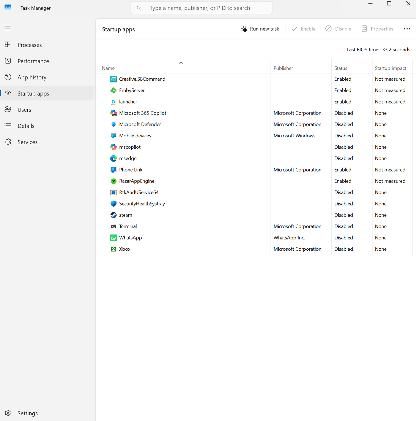Open the three-dots more options menu
Image resolution: width=416 pixels, height=421 pixels.
[407, 29]
